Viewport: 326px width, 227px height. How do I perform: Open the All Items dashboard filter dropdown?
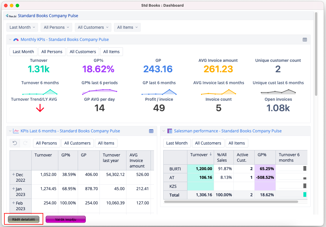click(127, 27)
